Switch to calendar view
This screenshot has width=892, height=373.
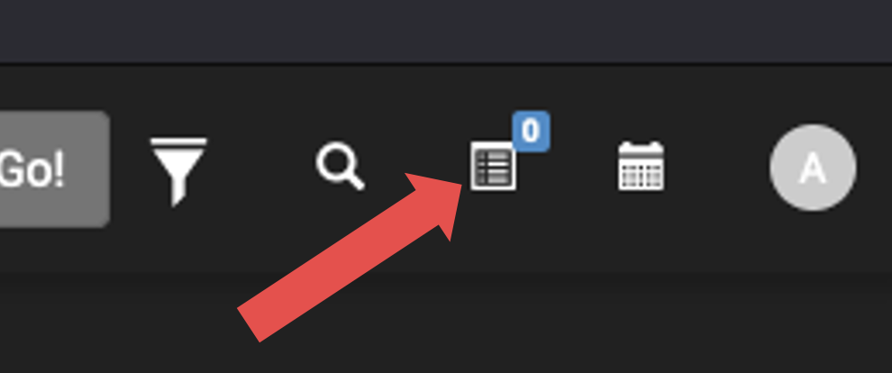click(642, 166)
